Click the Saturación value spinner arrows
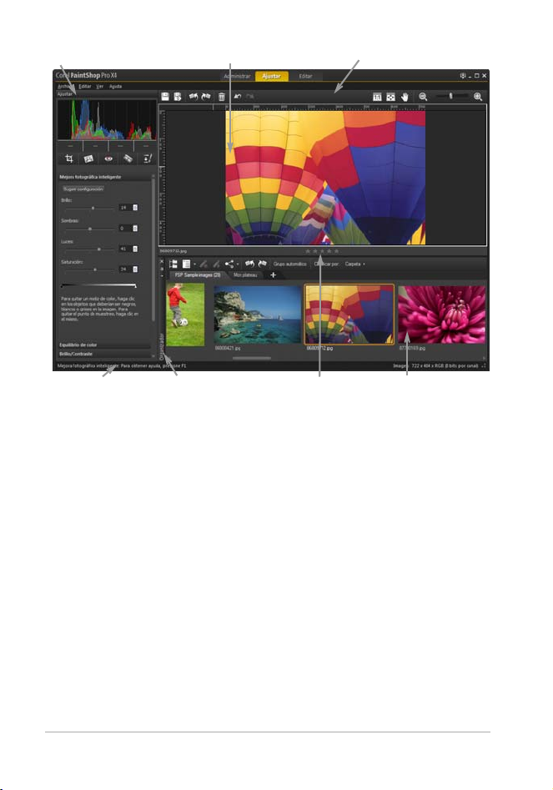 tap(135, 269)
